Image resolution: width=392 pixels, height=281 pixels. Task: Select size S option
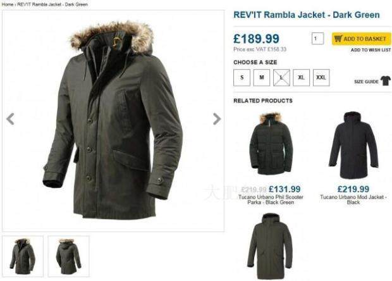click(242, 78)
